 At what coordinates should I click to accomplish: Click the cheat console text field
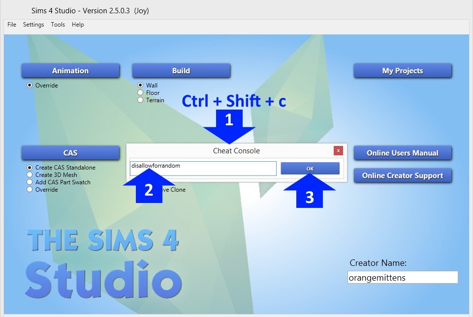coord(203,169)
